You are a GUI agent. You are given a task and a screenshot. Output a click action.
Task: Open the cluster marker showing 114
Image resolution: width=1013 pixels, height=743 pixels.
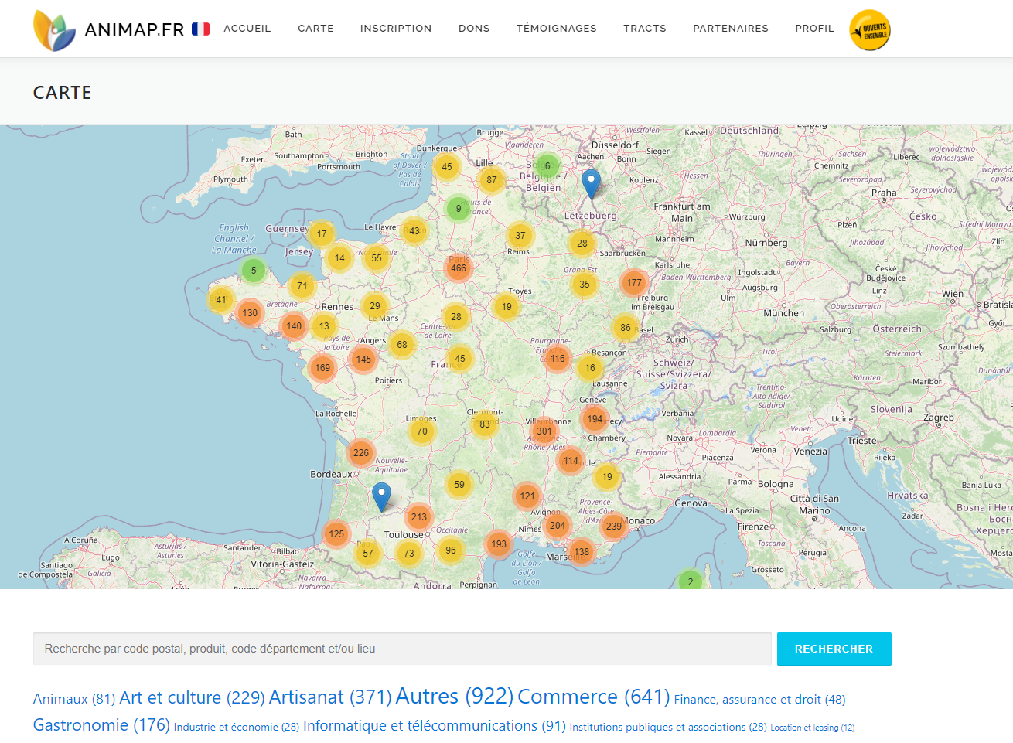click(571, 461)
